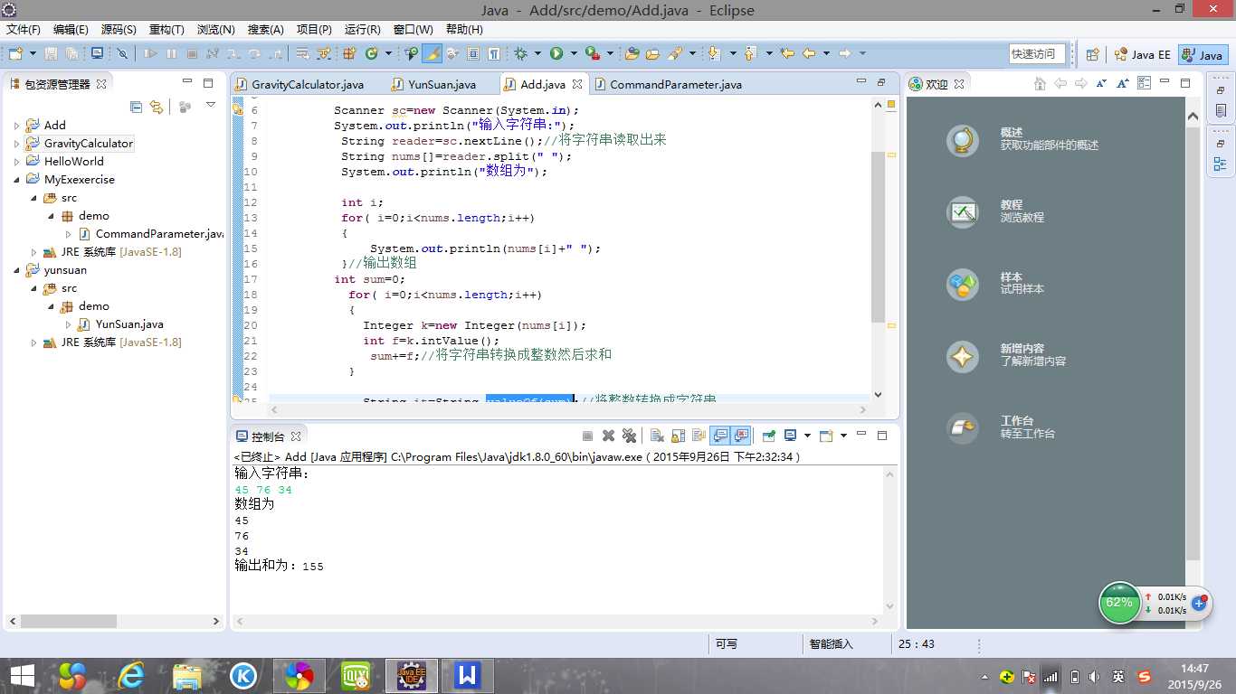Expand the HelloWorld project node
Image resolution: width=1236 pixels, height=694 pixels.
pyautogui.click(x=16, y=161)
